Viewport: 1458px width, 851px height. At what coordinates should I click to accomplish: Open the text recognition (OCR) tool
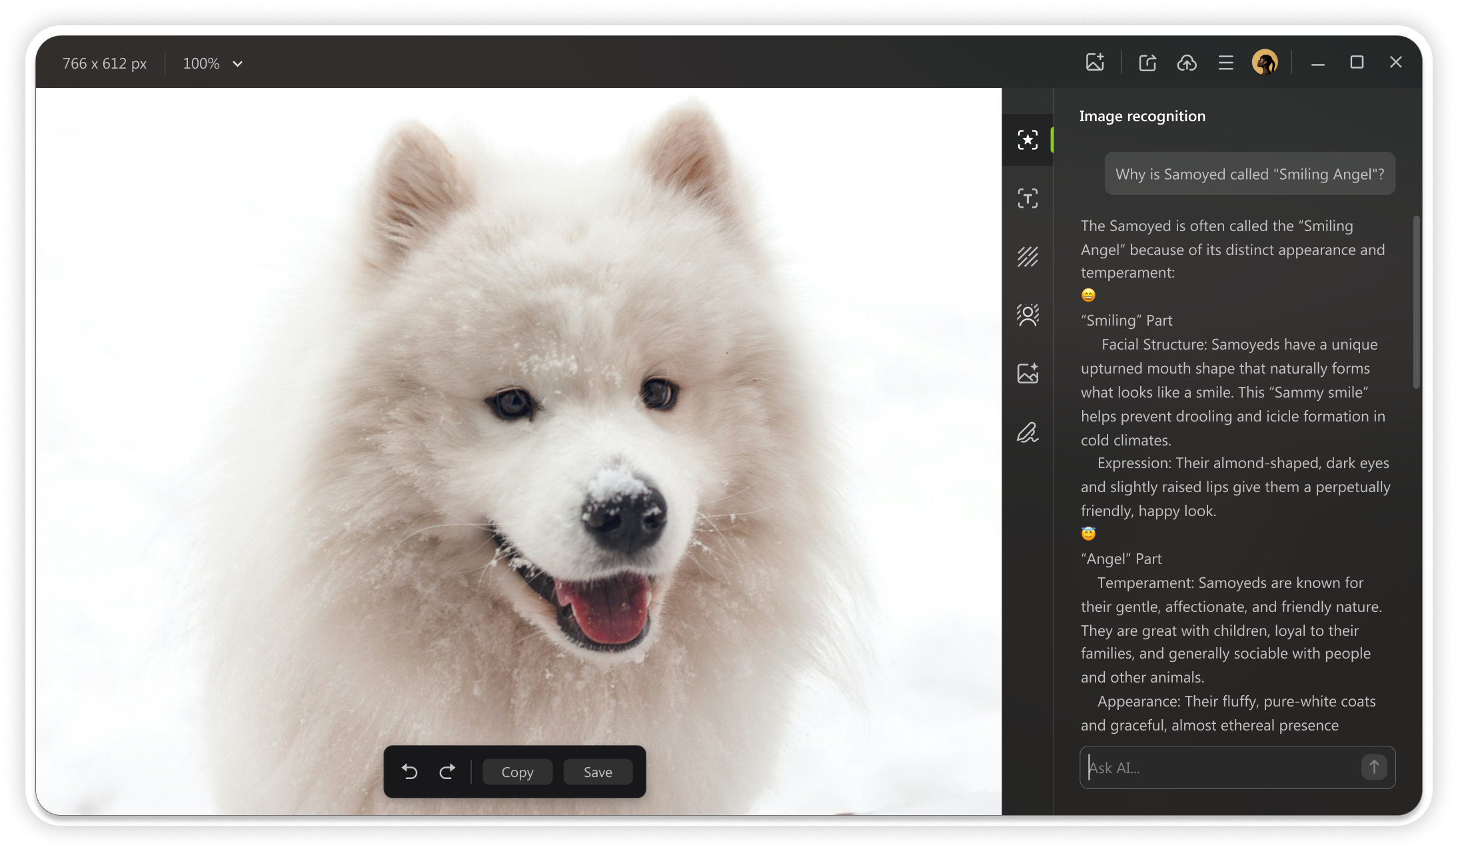point(1028,198)
